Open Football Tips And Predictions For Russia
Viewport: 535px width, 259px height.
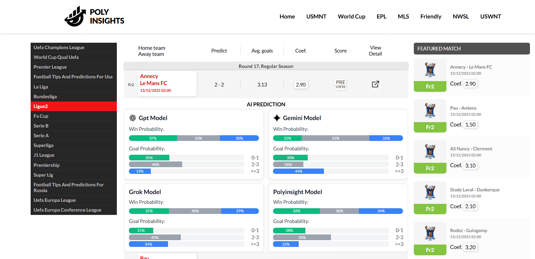[74, 188]
